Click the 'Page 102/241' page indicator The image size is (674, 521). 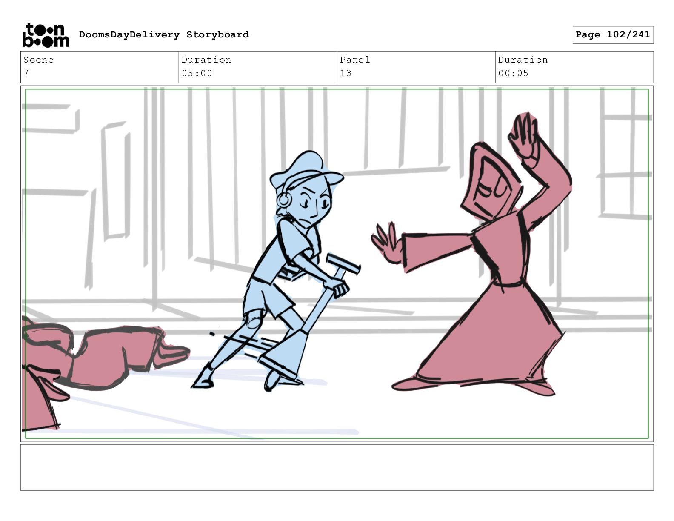pos(613,34)
